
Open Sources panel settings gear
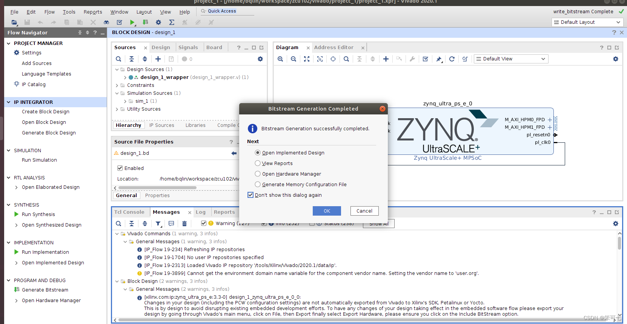[260, 59]
